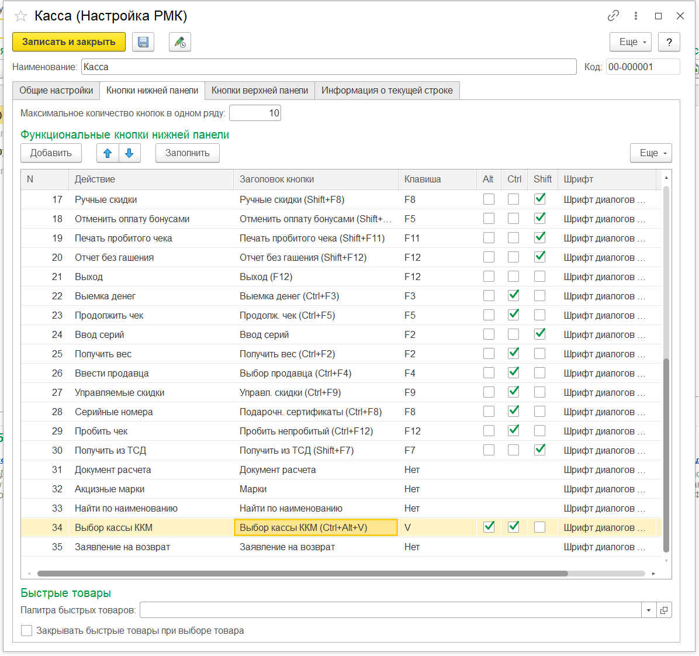The height and width of the screenshot is (656, 699).
Task: Open Кнопки верхней панели tab
Action: pos(259,91)
